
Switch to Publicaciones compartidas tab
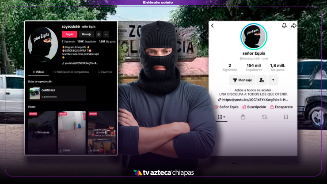click(x=71, y=71)
